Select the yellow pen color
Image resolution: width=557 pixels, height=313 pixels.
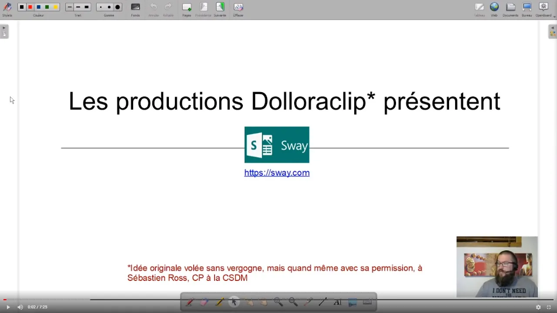pyautogui.click(x=55, y=7)
